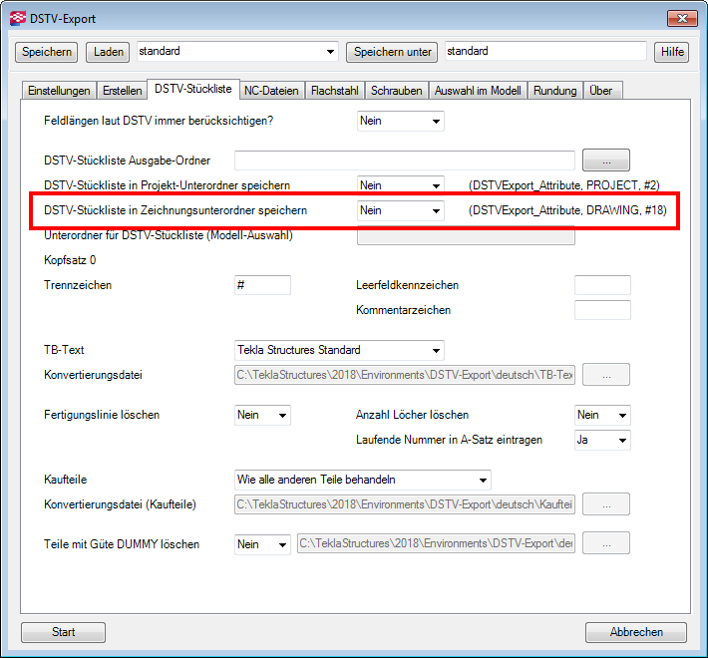Open the Zeichnungsunterordner speichern dropdown
The height and width of the screenshot is (658, 708).
[x=401, y=210]
